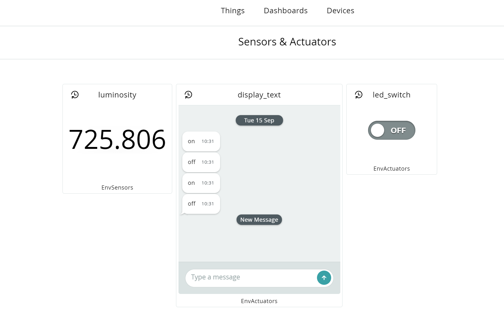
Task: Click the Sensors & Actuators dashboard title
Action: point(287,42)
